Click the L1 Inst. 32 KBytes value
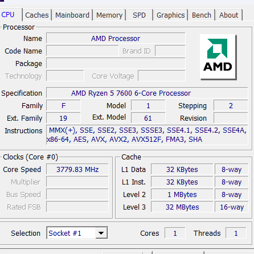This screenshot has height=254, width=254. 182,182
